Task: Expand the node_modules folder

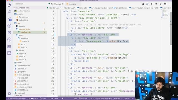Action: coord(23,11)
